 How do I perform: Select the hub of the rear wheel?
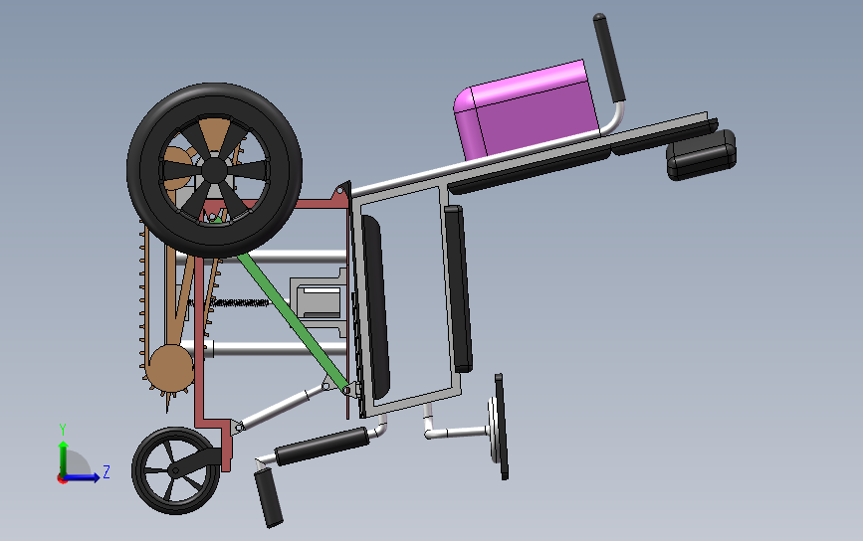tap(214, 169)
